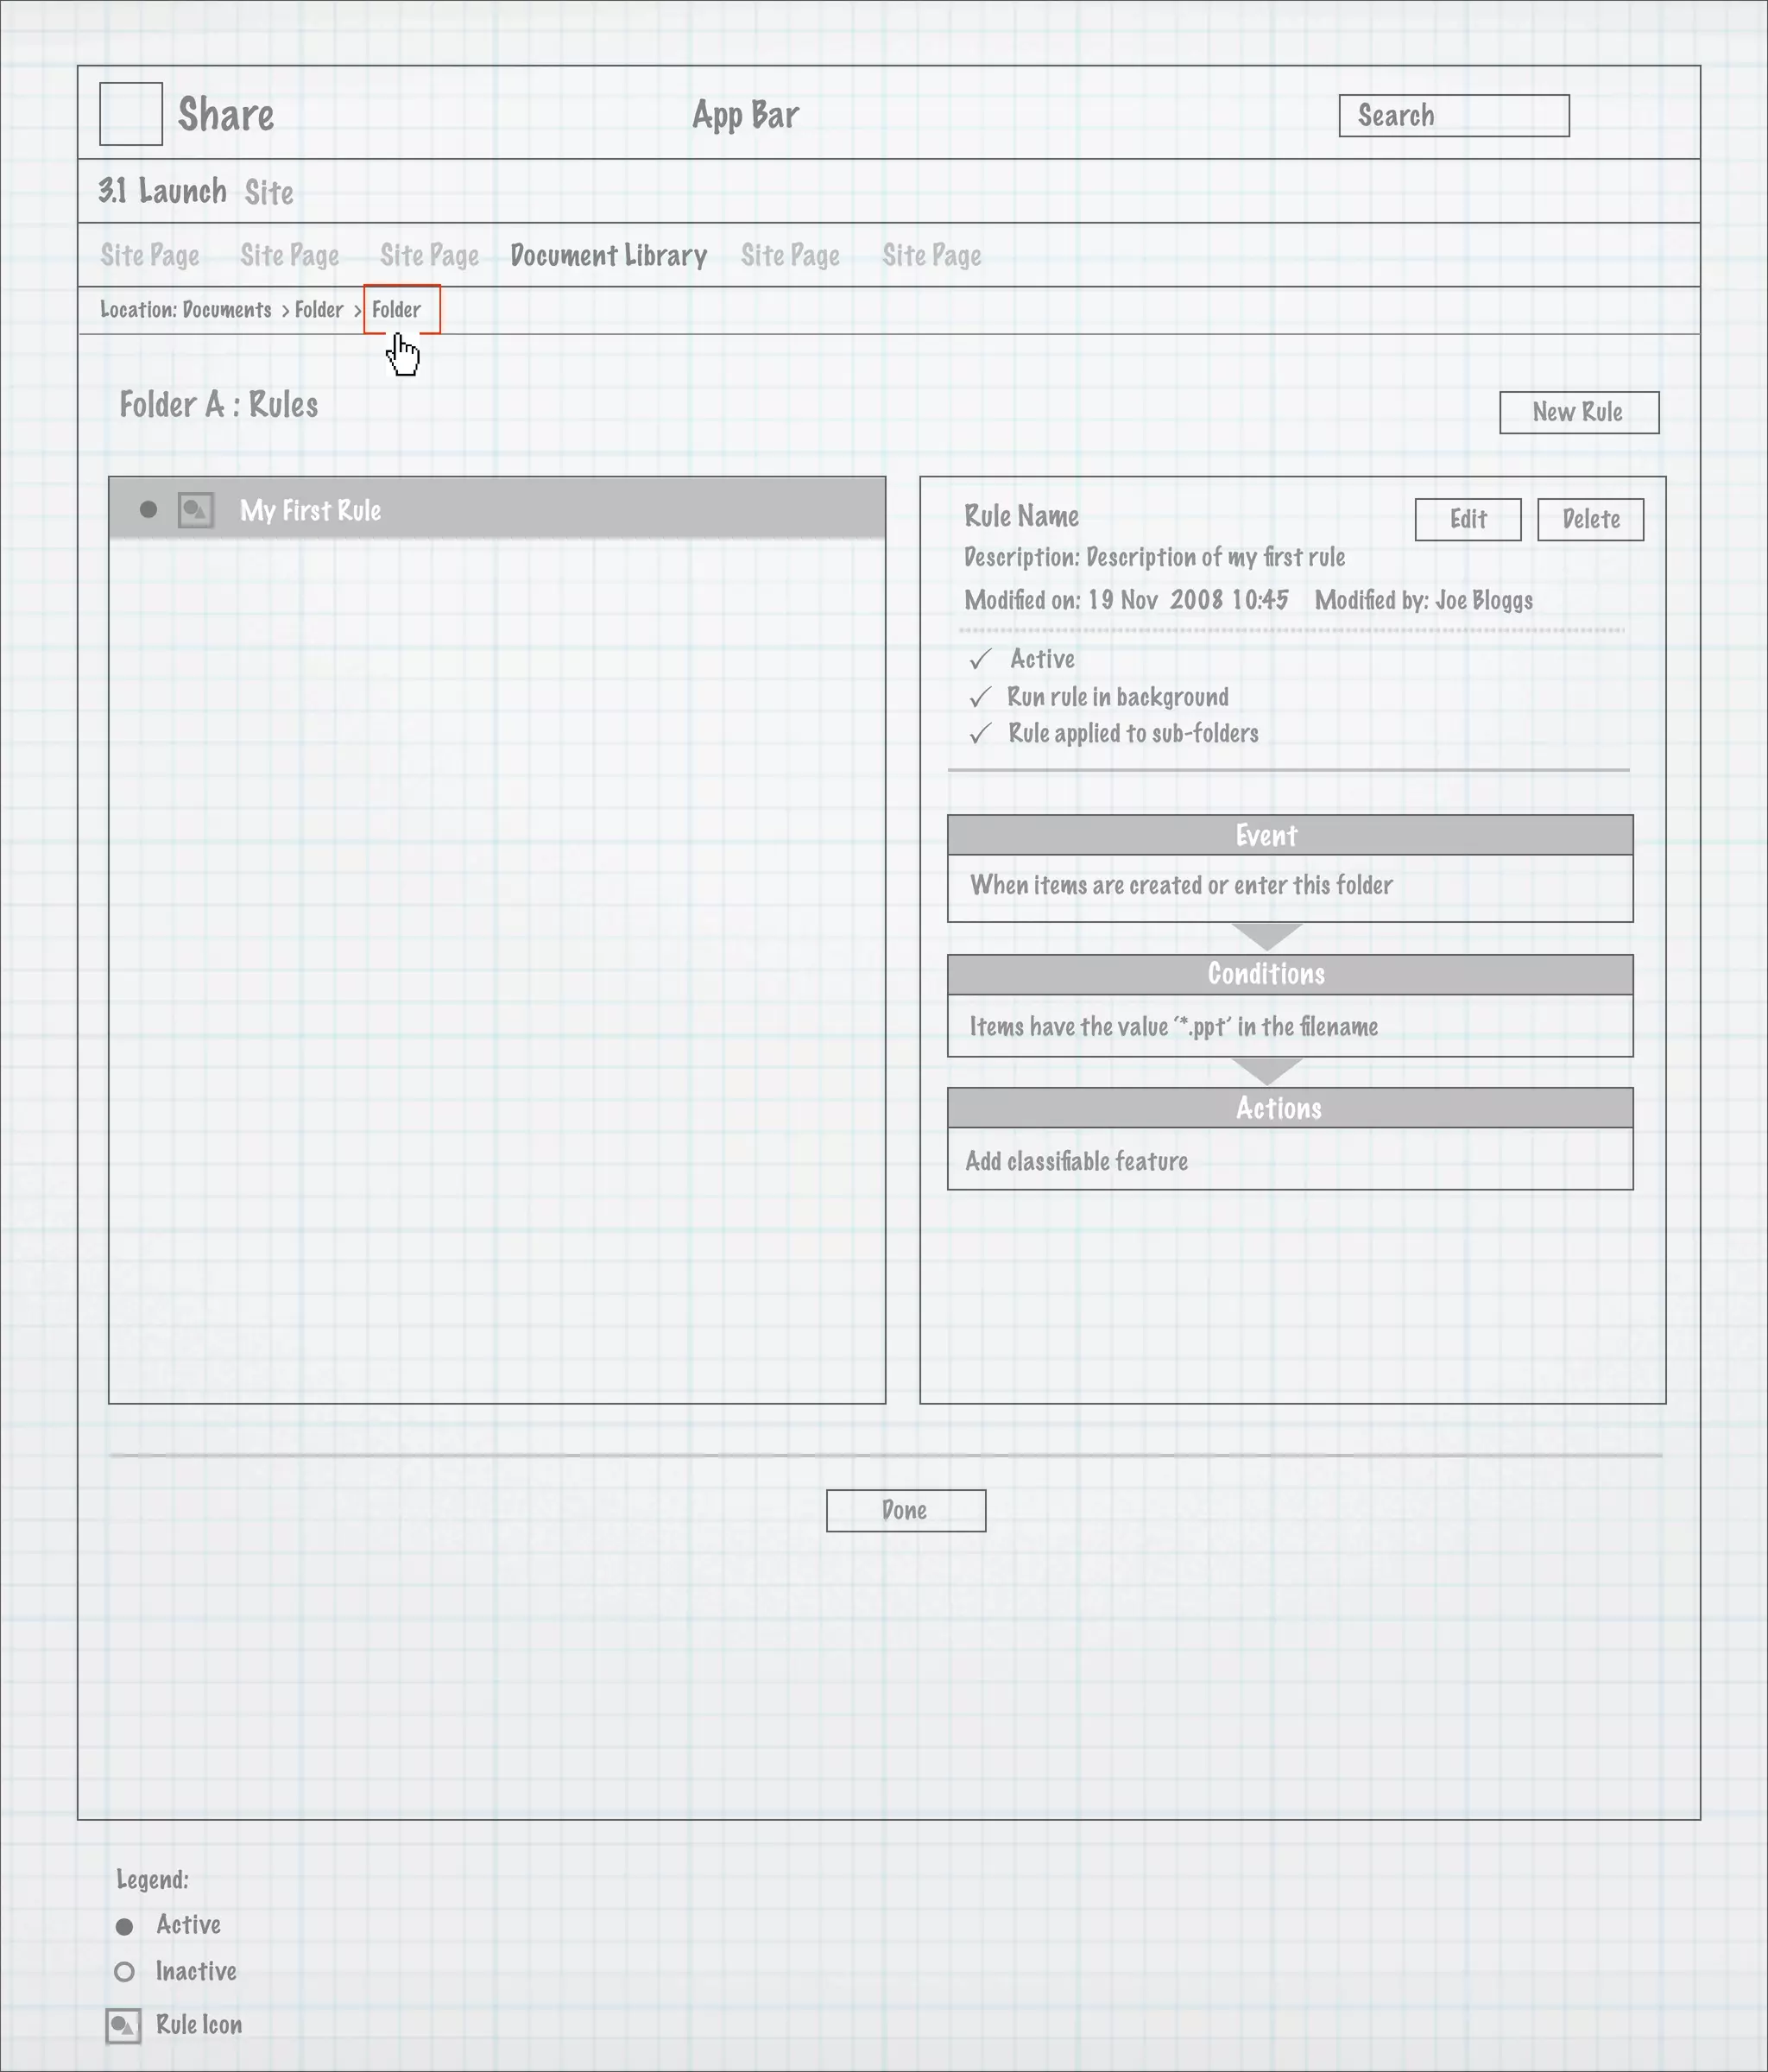The height and width of the screenshot is (2072, 1768).
Task: Click inside the Search field
Action: click(1453, 116)
